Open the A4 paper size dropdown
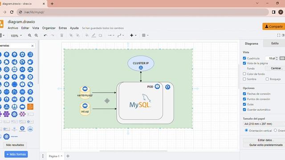This screenshot has height=160, width=285. tap(264, 124)
